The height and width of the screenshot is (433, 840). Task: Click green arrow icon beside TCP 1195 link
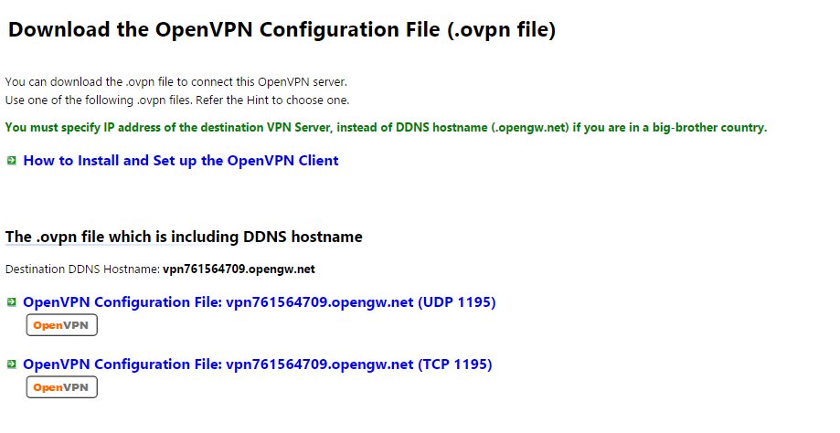[x=11, y=364]
